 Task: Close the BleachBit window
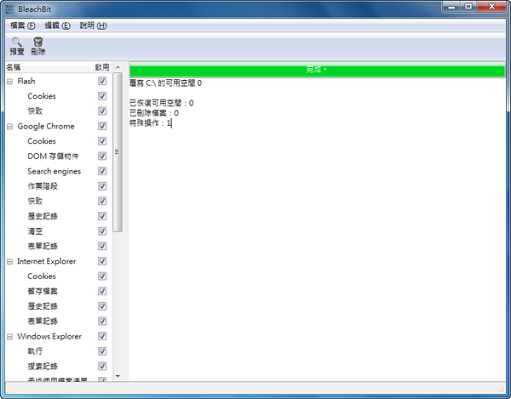(491, 7)
